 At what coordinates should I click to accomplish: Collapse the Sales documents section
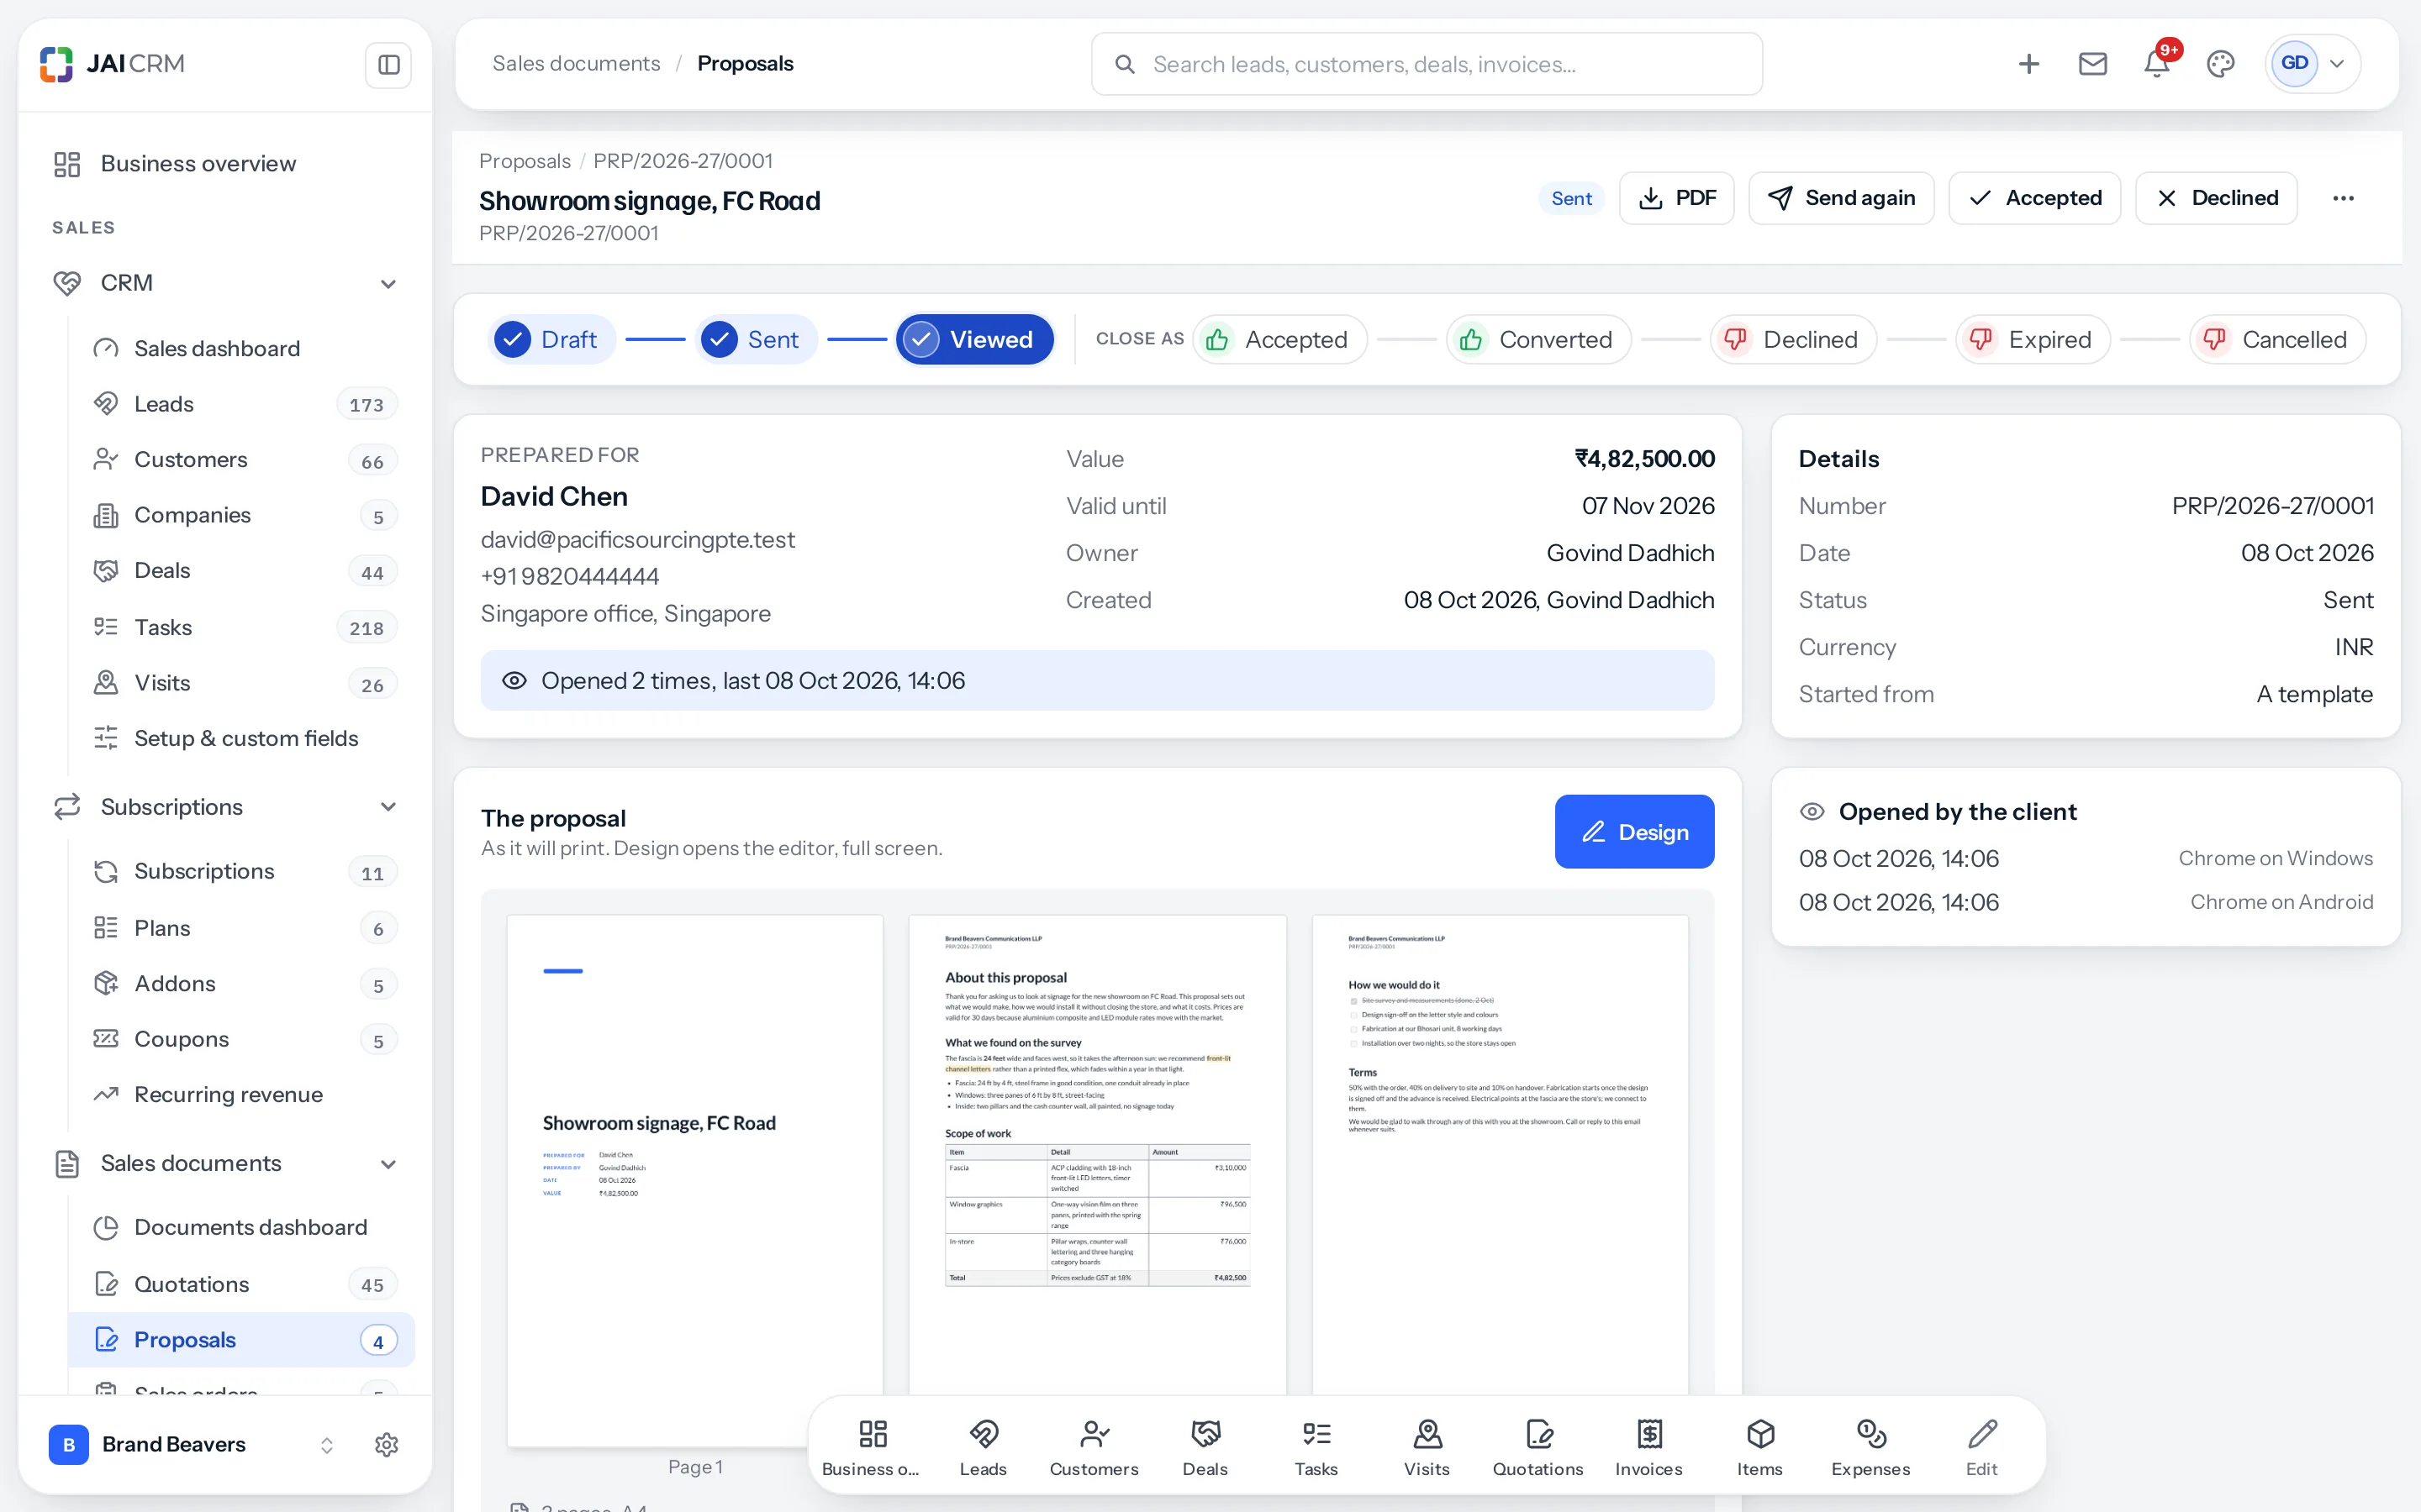pyautogui.click(x=388, y=1164)
